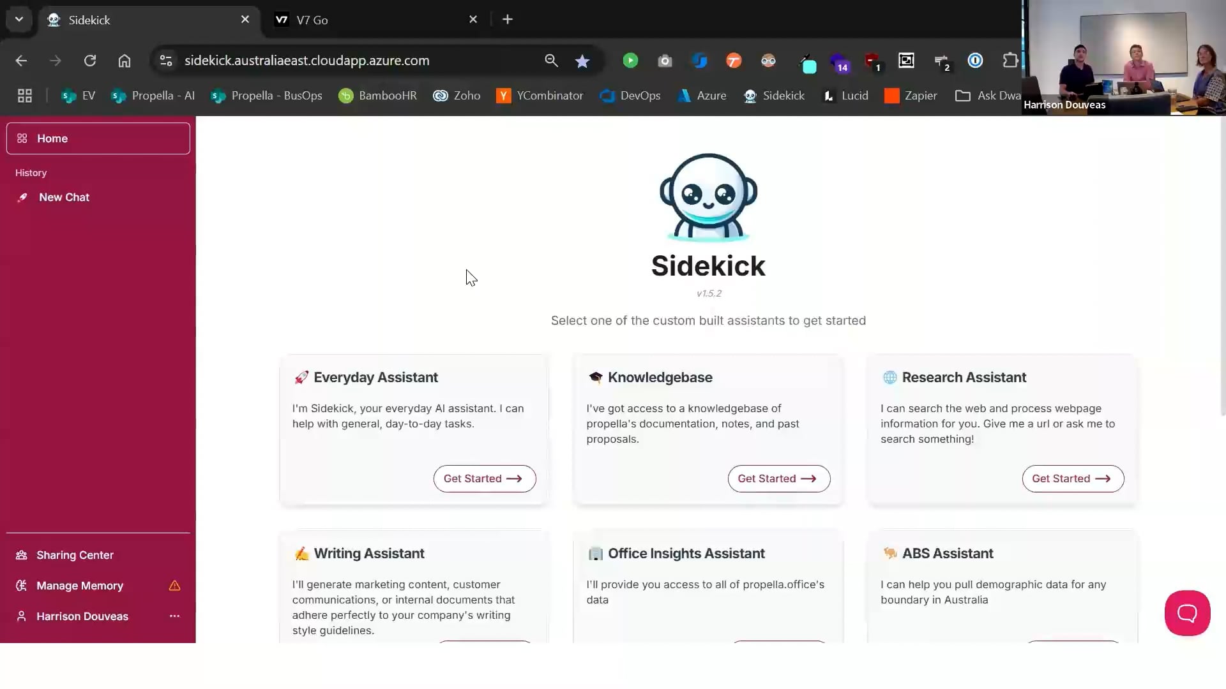Open the BambooHR bookmark
The height and width of the screenshot is (689, 1226).
(x=377, y=95)
